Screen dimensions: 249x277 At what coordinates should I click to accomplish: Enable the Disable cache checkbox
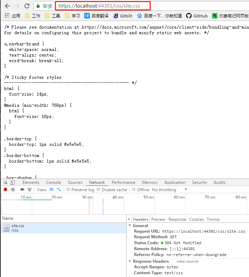point(99,189)
